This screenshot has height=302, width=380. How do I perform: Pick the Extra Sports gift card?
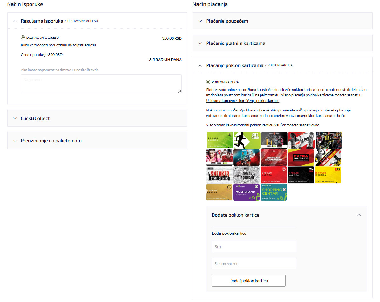(301, 158)
